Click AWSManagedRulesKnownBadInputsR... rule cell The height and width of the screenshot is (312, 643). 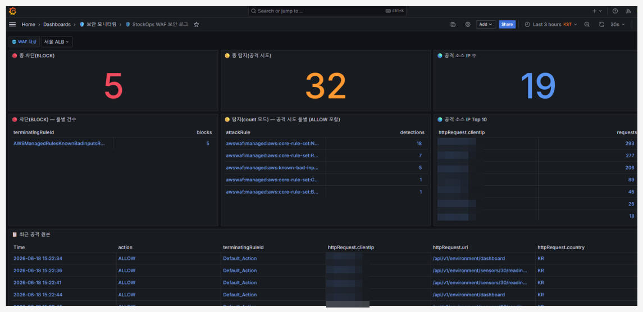(x=60, y=144)
